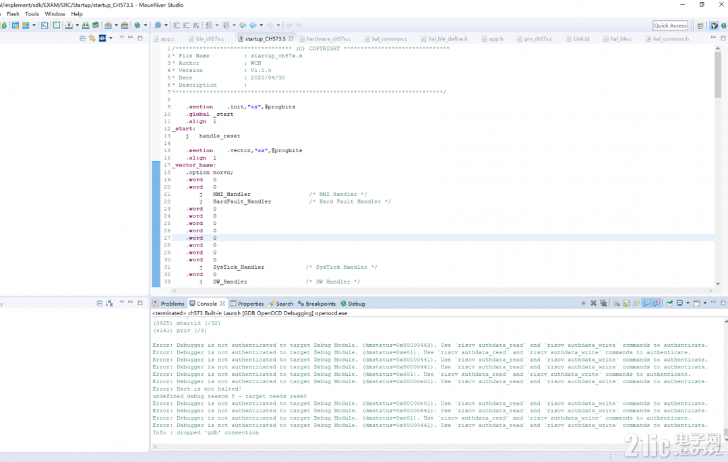The width and height of the screenshot is (728, 462).
Task: Switch to the hal_ble.c editor tab
Action: pos(617,39)
